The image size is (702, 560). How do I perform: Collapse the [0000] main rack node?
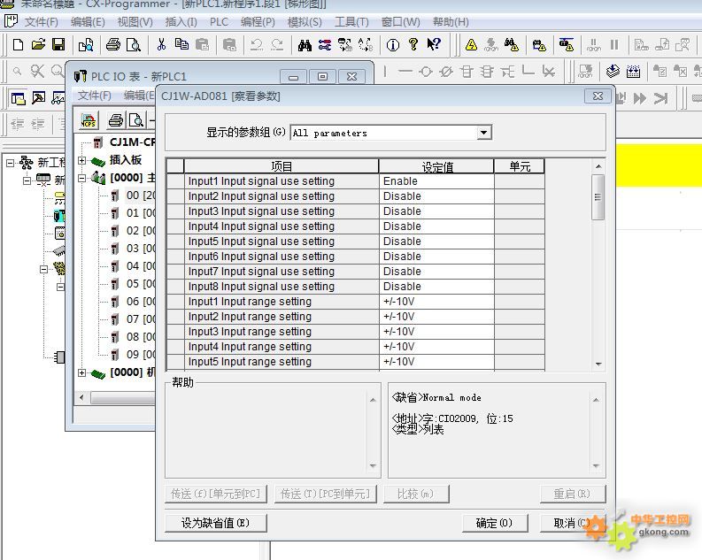pos(82,178)
